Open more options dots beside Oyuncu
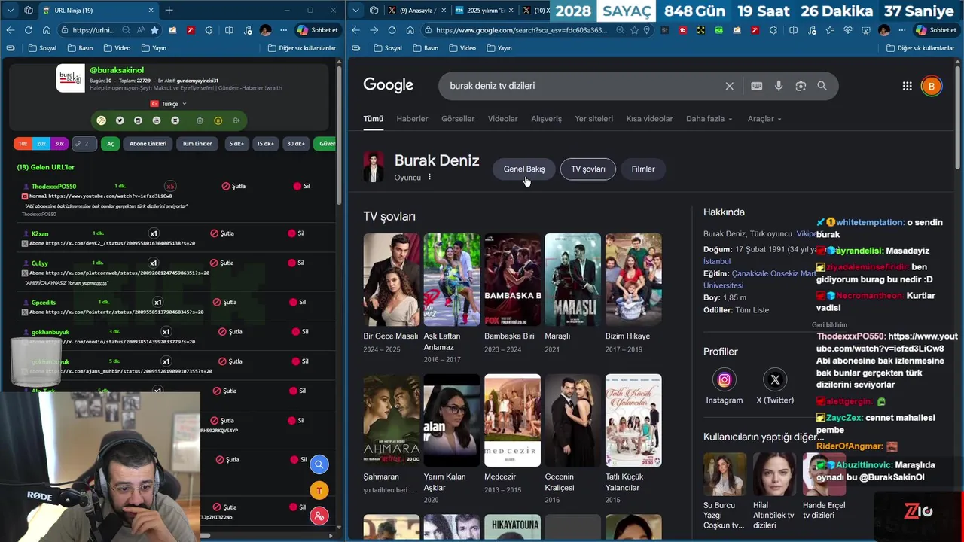Image resolution: width=964 pixels, height=542 pixels. pos(430,178)
